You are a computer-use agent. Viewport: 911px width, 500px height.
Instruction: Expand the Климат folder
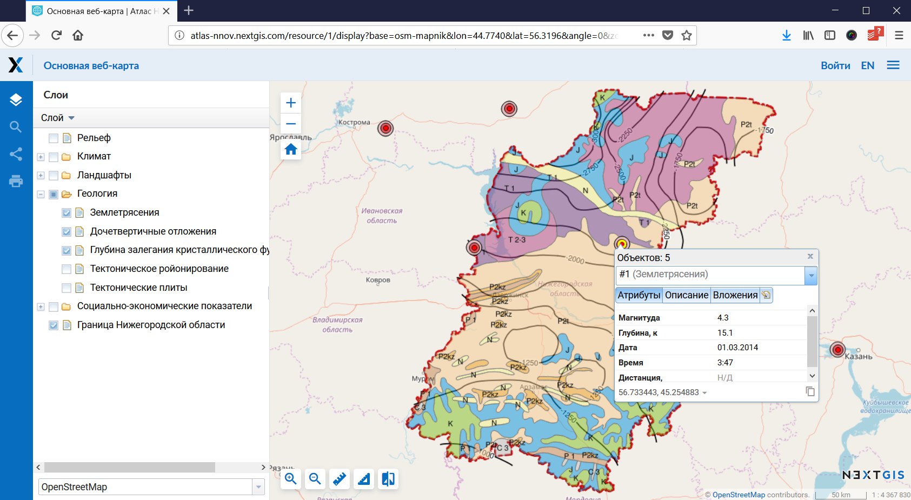(41, 157)
